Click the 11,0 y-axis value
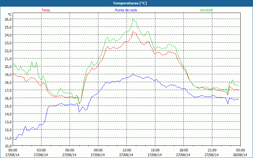Viewport: 253px width, 158px height. pyautogui.click(x=8, y=138)
